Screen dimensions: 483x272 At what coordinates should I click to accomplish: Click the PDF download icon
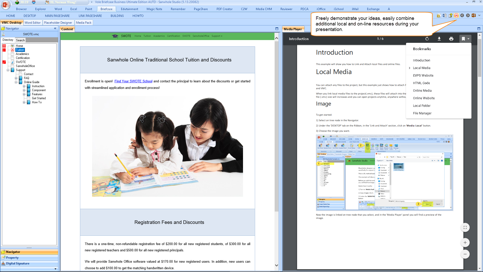point(439,39)
